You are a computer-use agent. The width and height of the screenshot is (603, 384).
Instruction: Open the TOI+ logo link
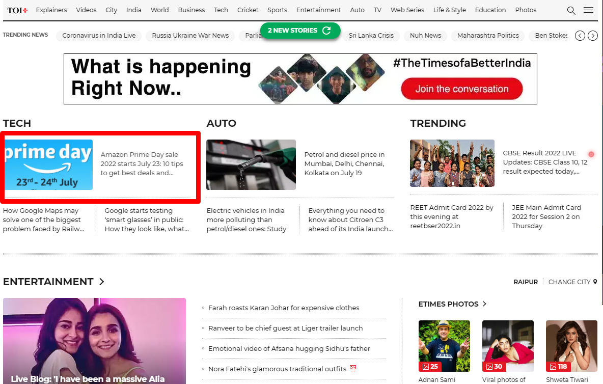(17, 10)
